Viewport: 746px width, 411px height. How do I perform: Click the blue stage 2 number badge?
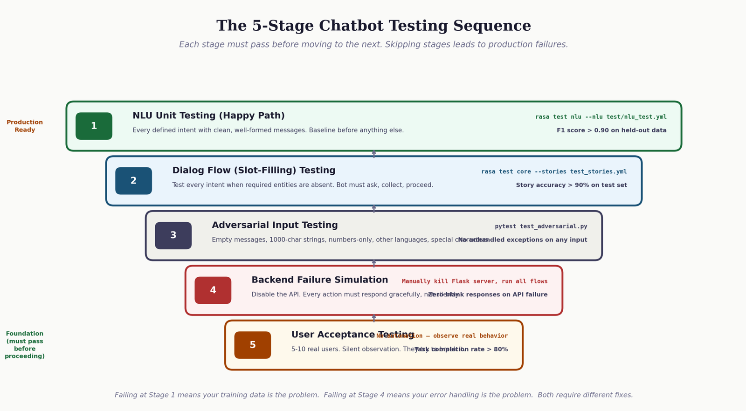(x=133, y=181)
